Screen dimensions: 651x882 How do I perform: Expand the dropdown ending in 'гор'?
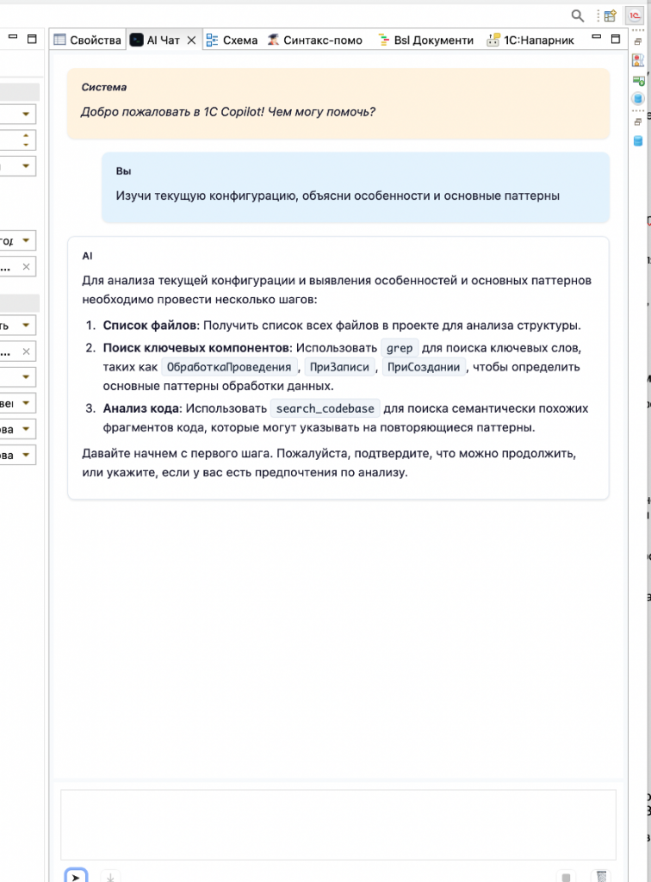26,241
